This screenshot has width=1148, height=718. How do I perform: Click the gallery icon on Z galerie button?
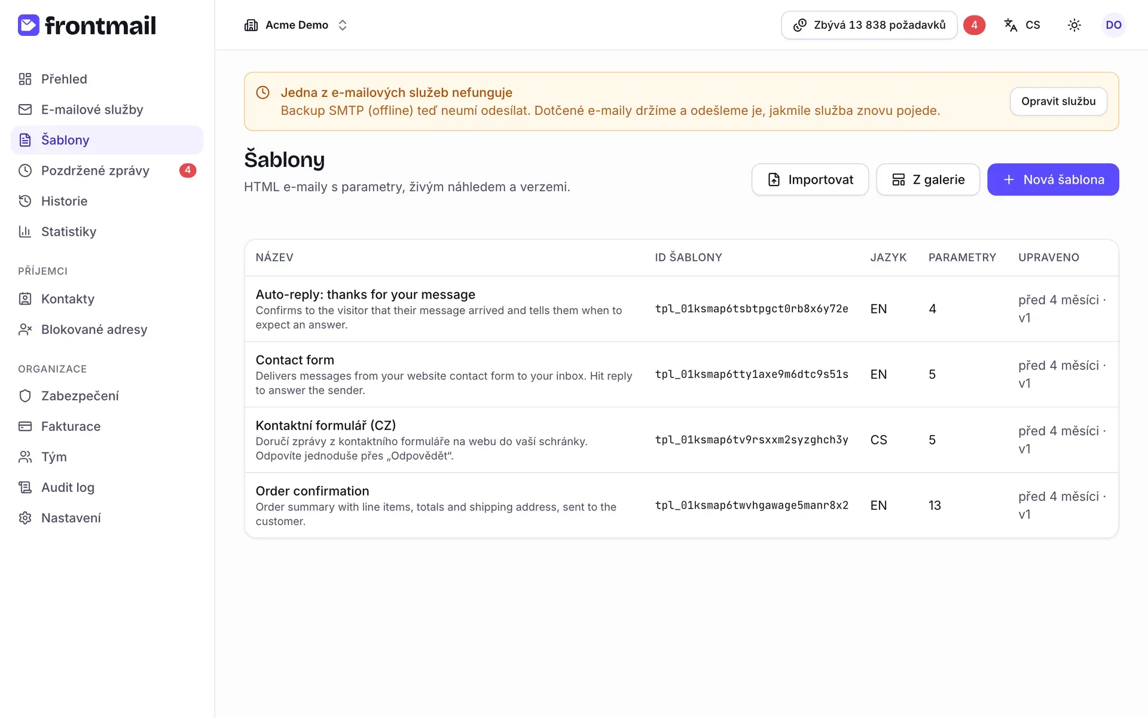898,180
